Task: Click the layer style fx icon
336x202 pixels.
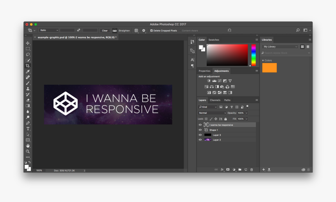Action: tap(222, 170)
